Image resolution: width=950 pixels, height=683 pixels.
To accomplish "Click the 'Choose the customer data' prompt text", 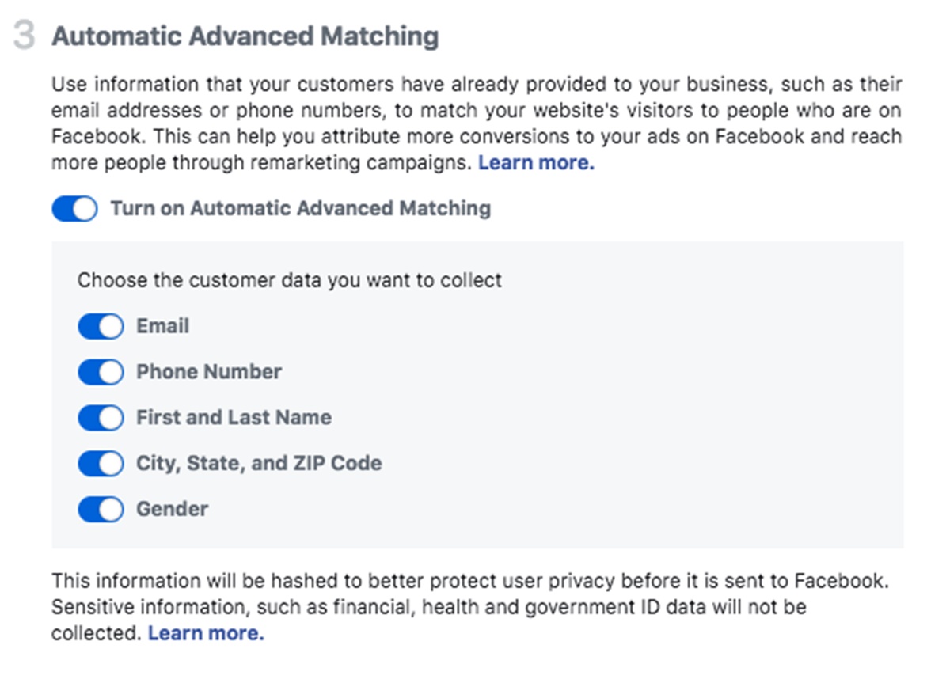I will click(x=289, y=280).
